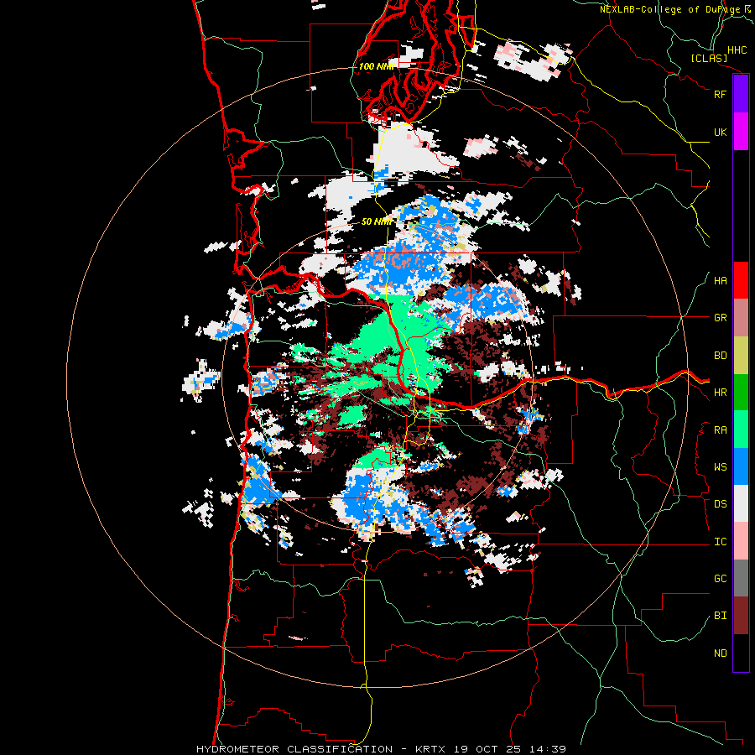Choose the WS blue legend block
Image resolution: width=755 pixels, height=755 pixels.
741,466
